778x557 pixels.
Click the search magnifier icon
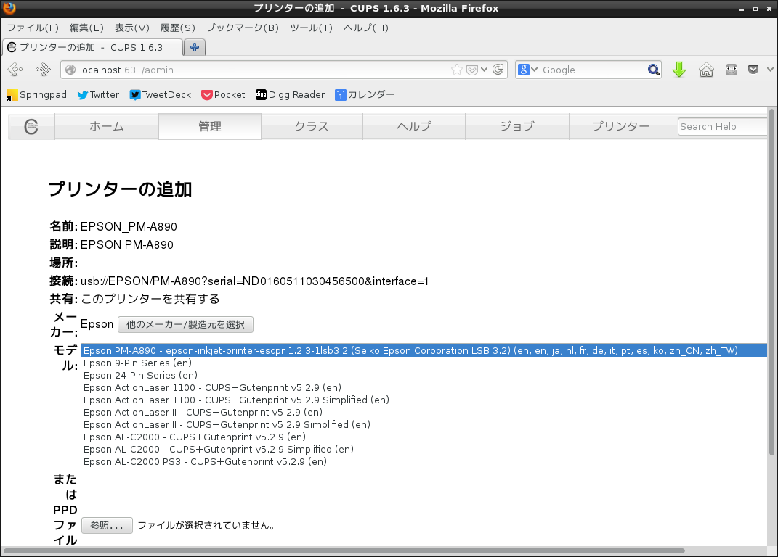[x=654, y=70]
